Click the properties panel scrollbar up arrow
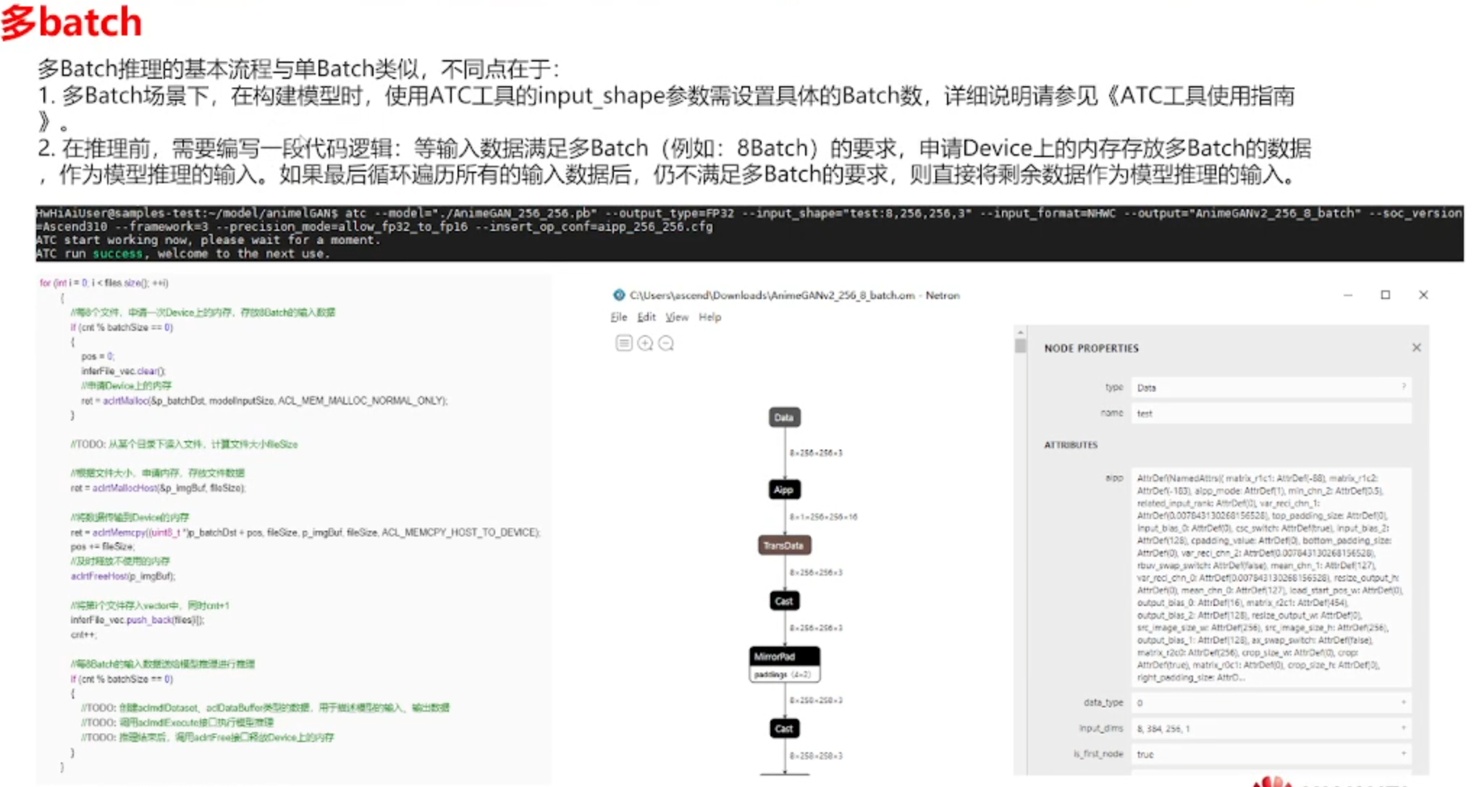The height and width of the screenshot is (787, 1474). [x=1021, y=332]
